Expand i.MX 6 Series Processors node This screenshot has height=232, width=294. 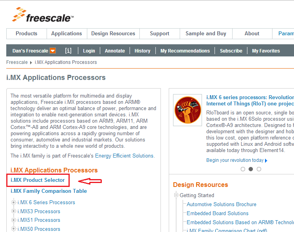(x=13, y=202)
